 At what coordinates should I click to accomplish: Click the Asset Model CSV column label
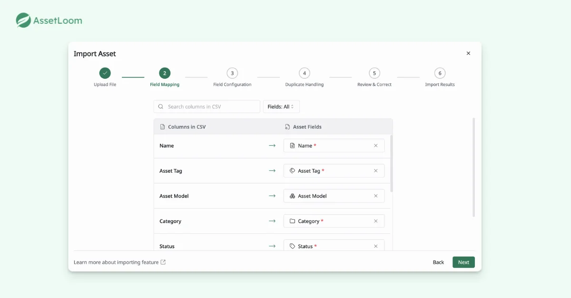coord(174,196)
